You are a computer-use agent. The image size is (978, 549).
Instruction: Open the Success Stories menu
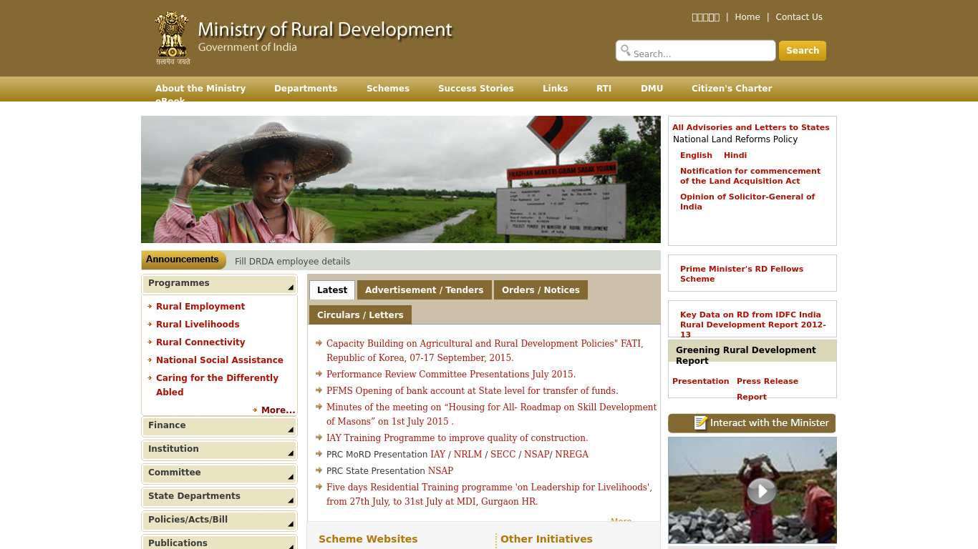(x=475, y=89)
